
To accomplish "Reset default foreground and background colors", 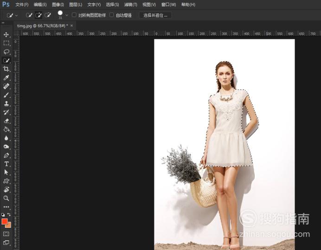I will [x=3, y=215].
